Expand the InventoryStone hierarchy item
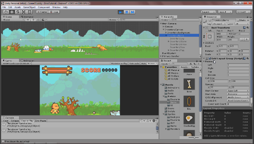254x144 pixels. [x=169, y=41]
